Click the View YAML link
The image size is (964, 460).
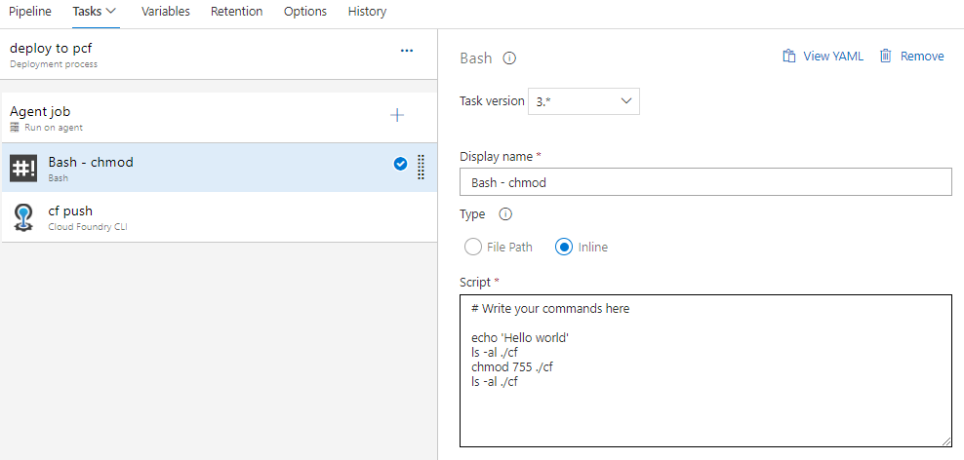(x=823, y=57)
